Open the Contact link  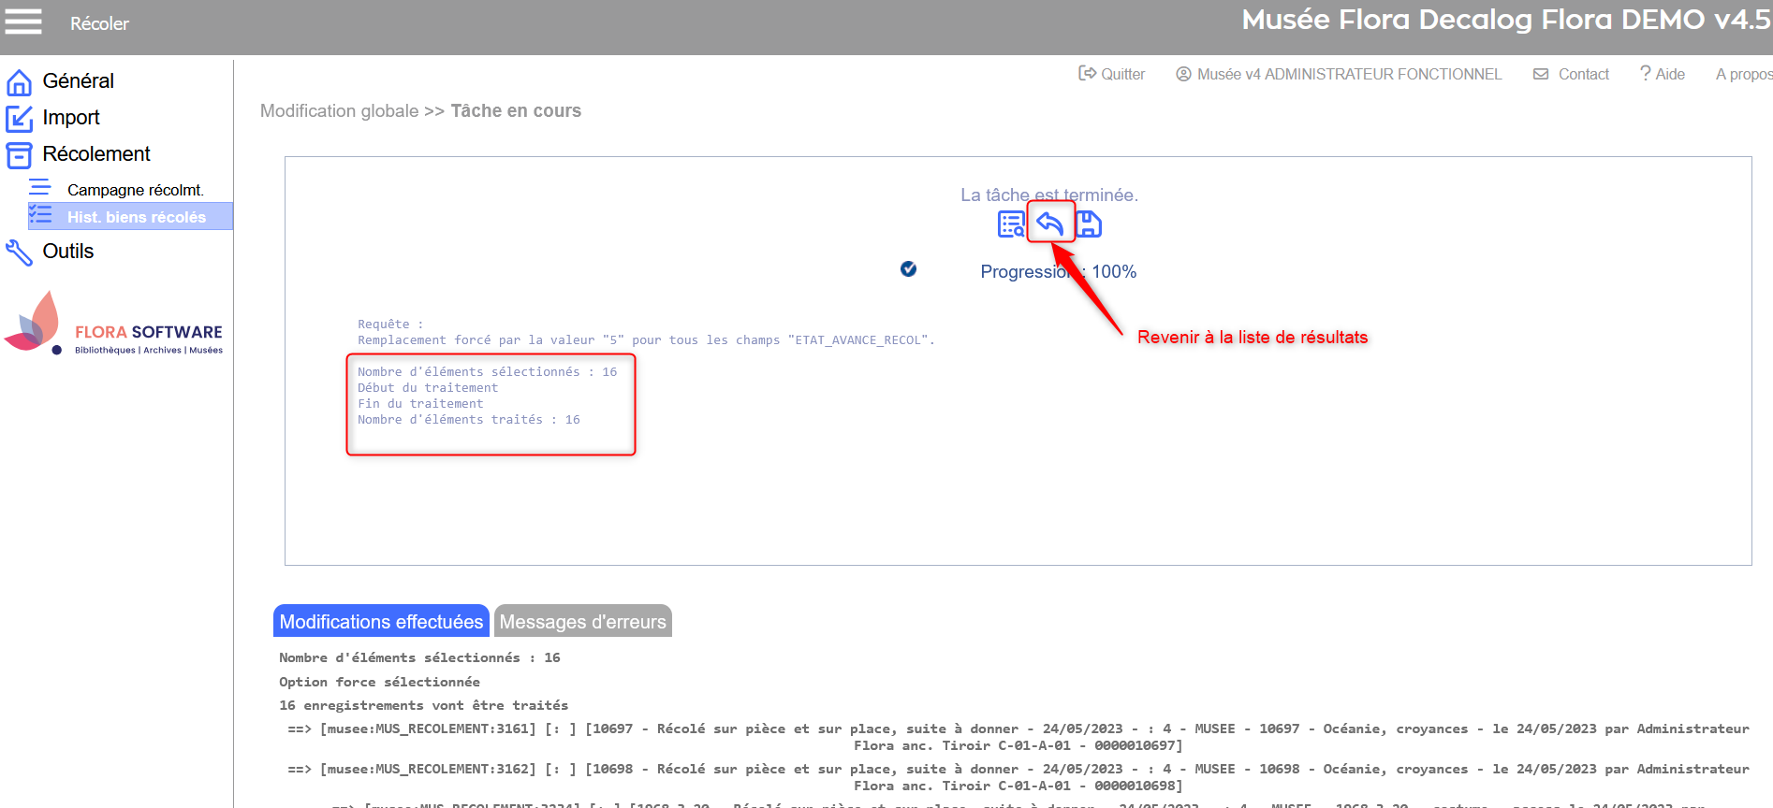[x=1572, y=74]
